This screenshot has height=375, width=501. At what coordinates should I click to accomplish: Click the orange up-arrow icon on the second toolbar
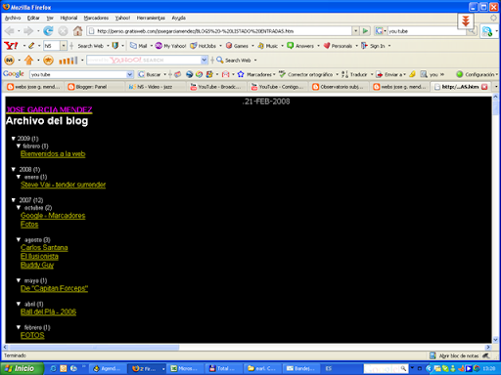29,60
